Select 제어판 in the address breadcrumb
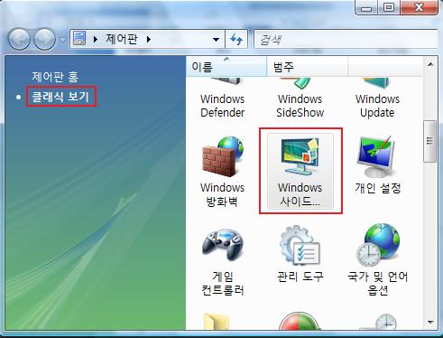This screenshot has width=443, height=338. pos(122,39)
